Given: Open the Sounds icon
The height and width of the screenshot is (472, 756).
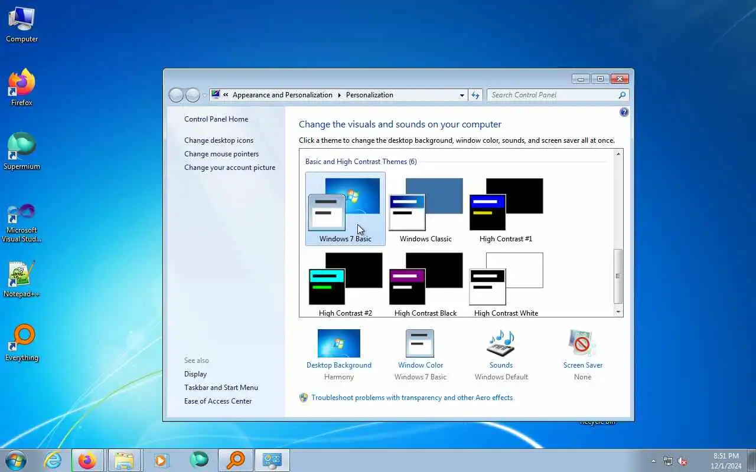Looking at the screenshot, I should coord(501,343).
